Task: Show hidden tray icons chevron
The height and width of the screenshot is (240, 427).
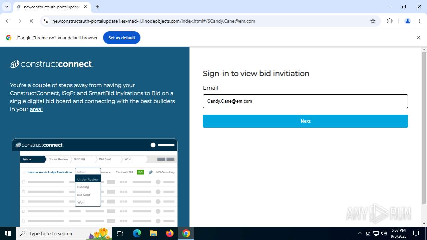Action: click(360, 233)
